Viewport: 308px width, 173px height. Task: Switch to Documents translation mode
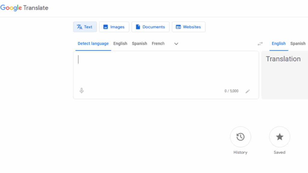coord(150,27)
